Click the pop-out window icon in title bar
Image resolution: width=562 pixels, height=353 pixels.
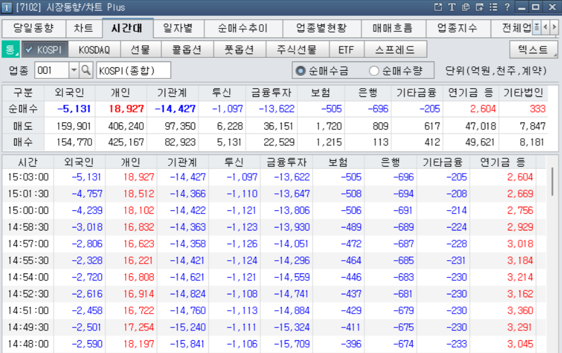439,8
